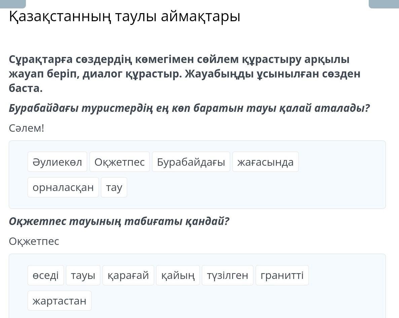Select the орналасқан word chip
The image size is (399, 318).
[63, 187]
